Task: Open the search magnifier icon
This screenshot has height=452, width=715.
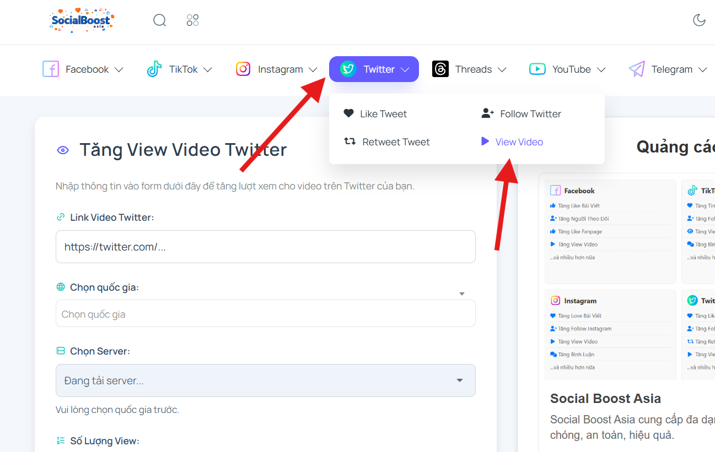Action: 159,20
